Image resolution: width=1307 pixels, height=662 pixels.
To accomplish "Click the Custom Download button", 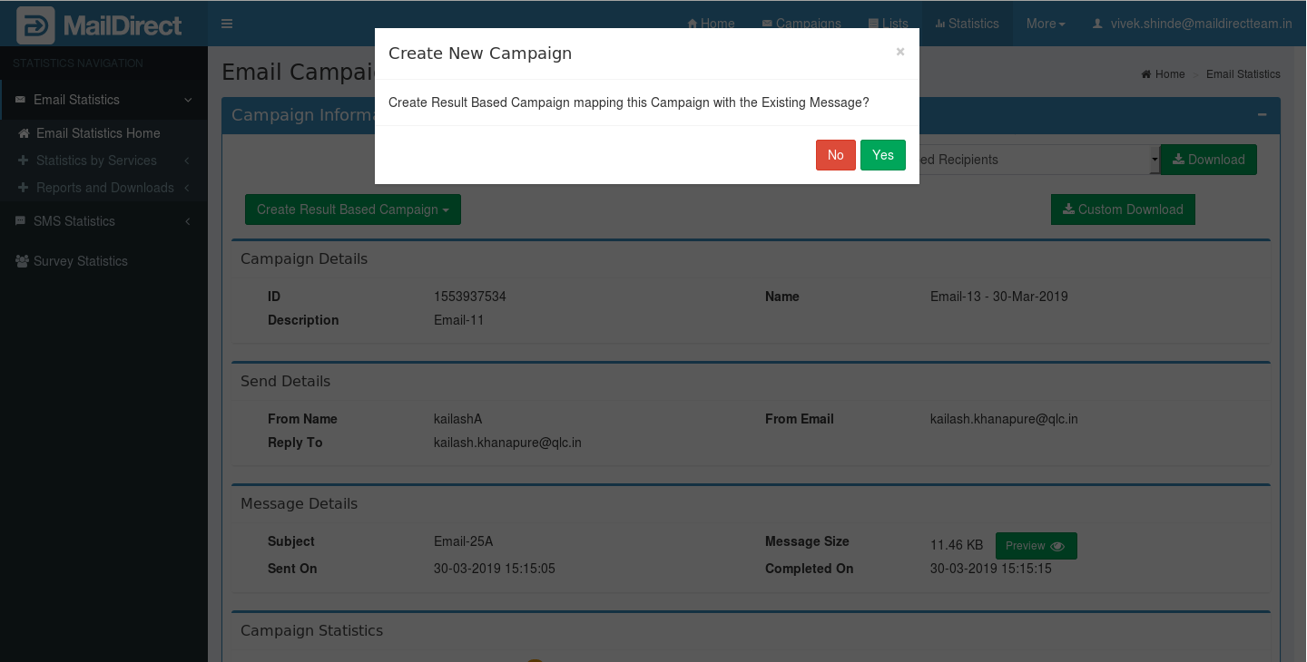I will tap(1123, 209).
